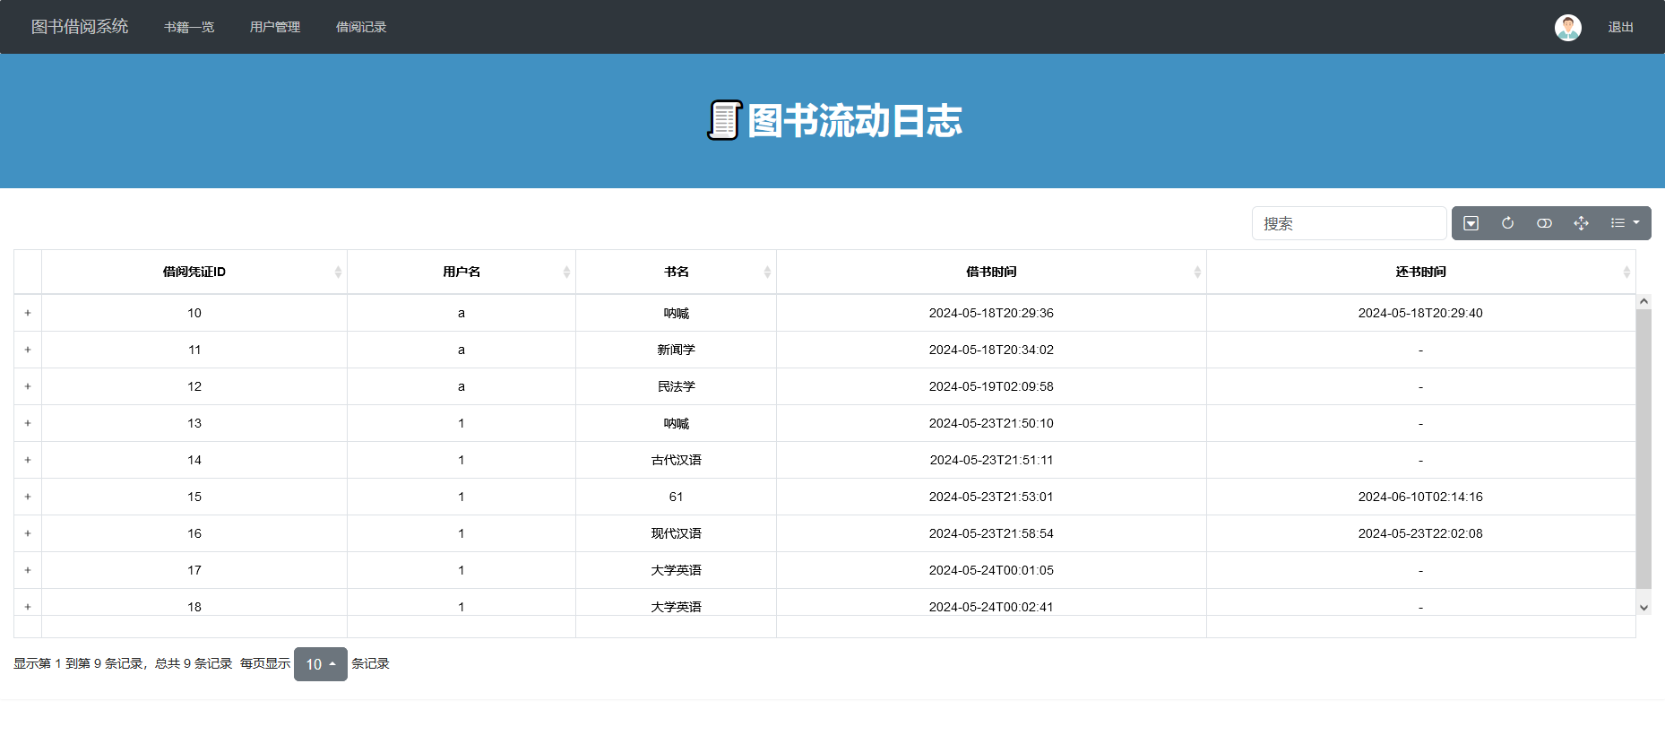The image size is (1665, 744).
Task: Click the 搜索 search input field
Action: click(x=1349, y=223)
